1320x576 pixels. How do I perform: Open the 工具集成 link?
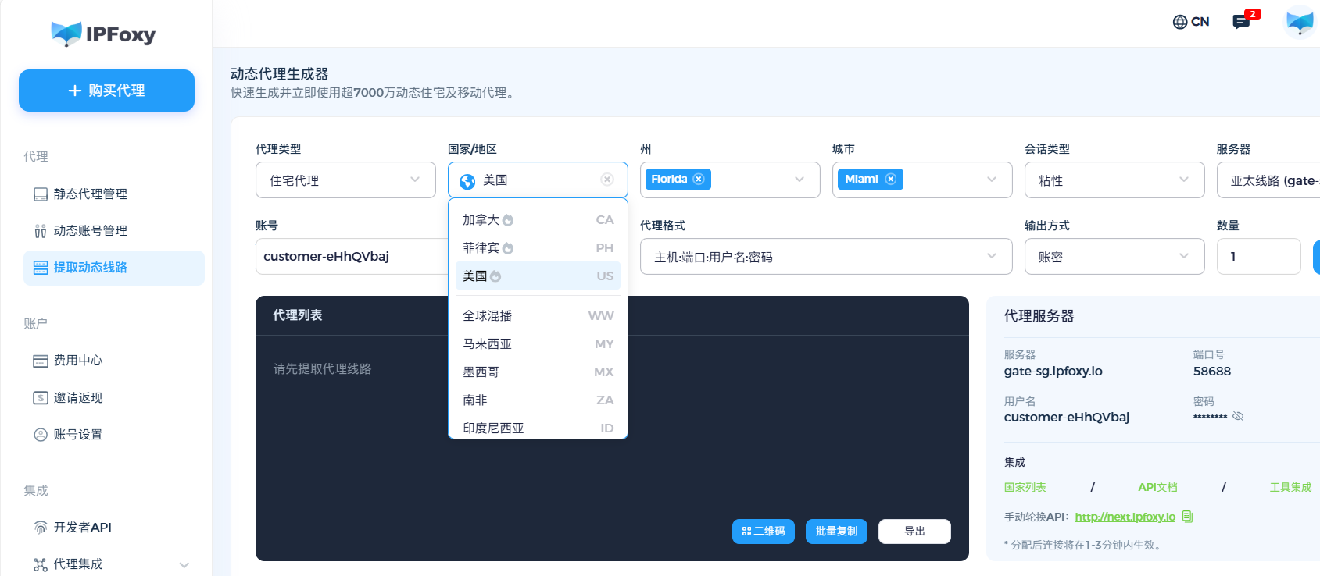click(1291, 488)
